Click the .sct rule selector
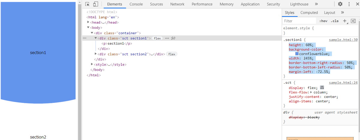 click(288, 83)
